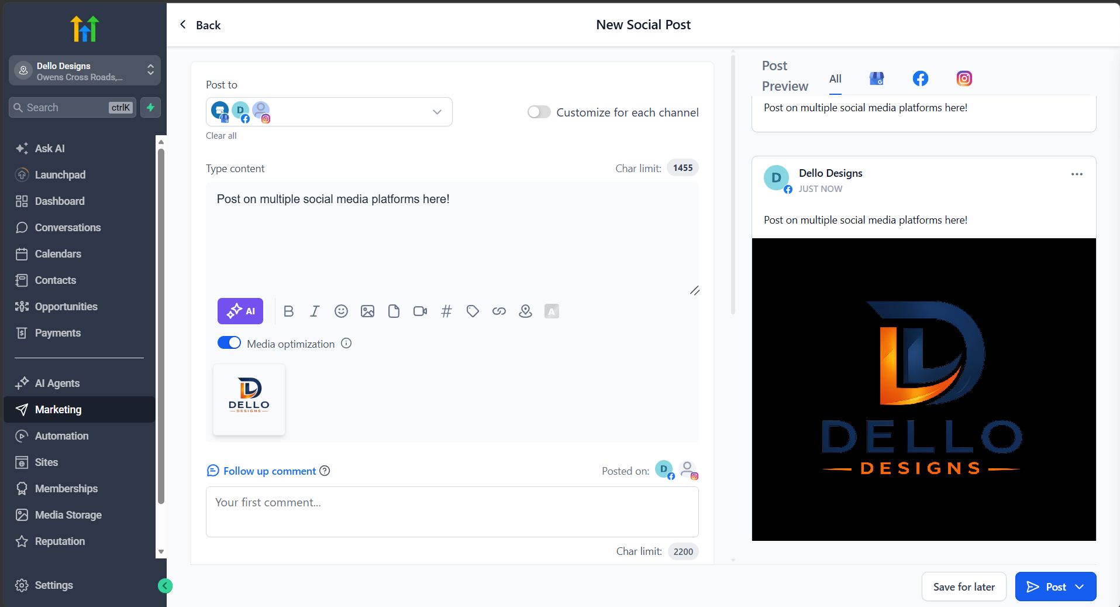Toggle italic text formatting
This screenshot has height=607, width=1120.
[315, 311]
